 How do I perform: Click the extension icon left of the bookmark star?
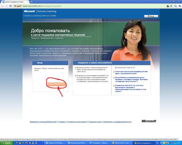(168, 6)
